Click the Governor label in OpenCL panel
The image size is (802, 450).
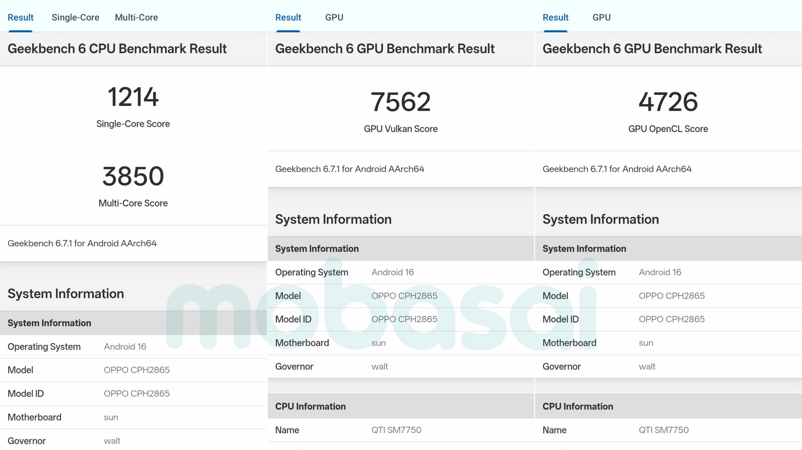[561, 366]
